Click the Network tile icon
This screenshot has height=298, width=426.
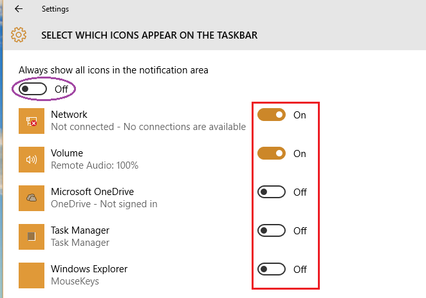pyautogui.click(x=32, y=121)
